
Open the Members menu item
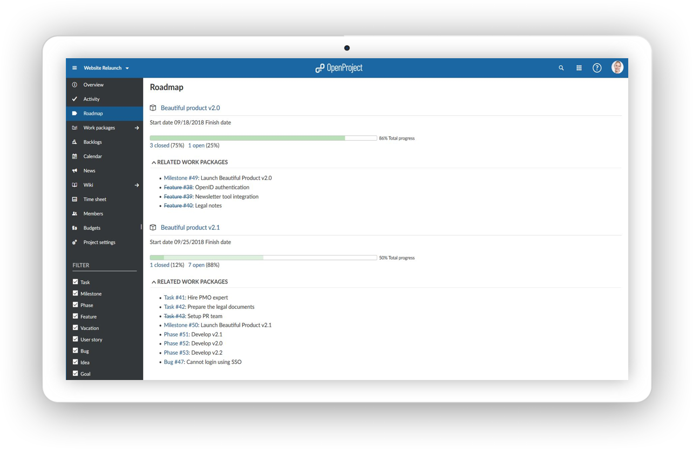[104, 213]
